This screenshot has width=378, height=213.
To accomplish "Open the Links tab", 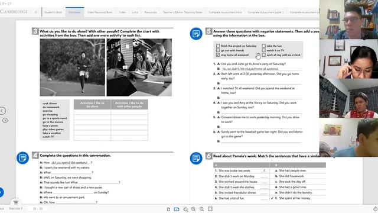I will coord(135,12).
